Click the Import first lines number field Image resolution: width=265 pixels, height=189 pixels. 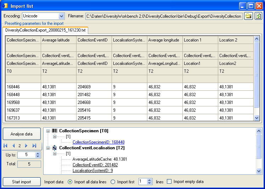[143, 182]
